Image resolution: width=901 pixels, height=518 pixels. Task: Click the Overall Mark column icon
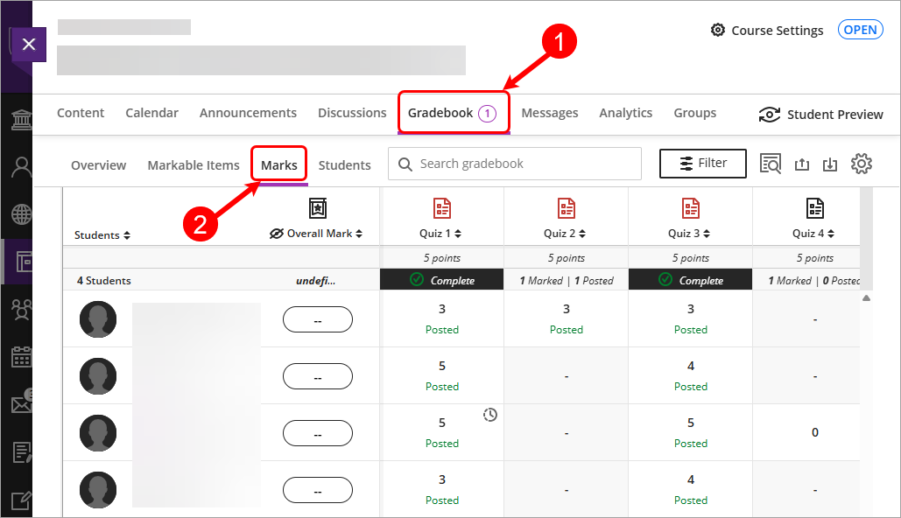(318, 208)
